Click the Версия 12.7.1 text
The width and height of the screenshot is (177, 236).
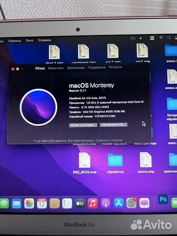(x=77, y=91)
